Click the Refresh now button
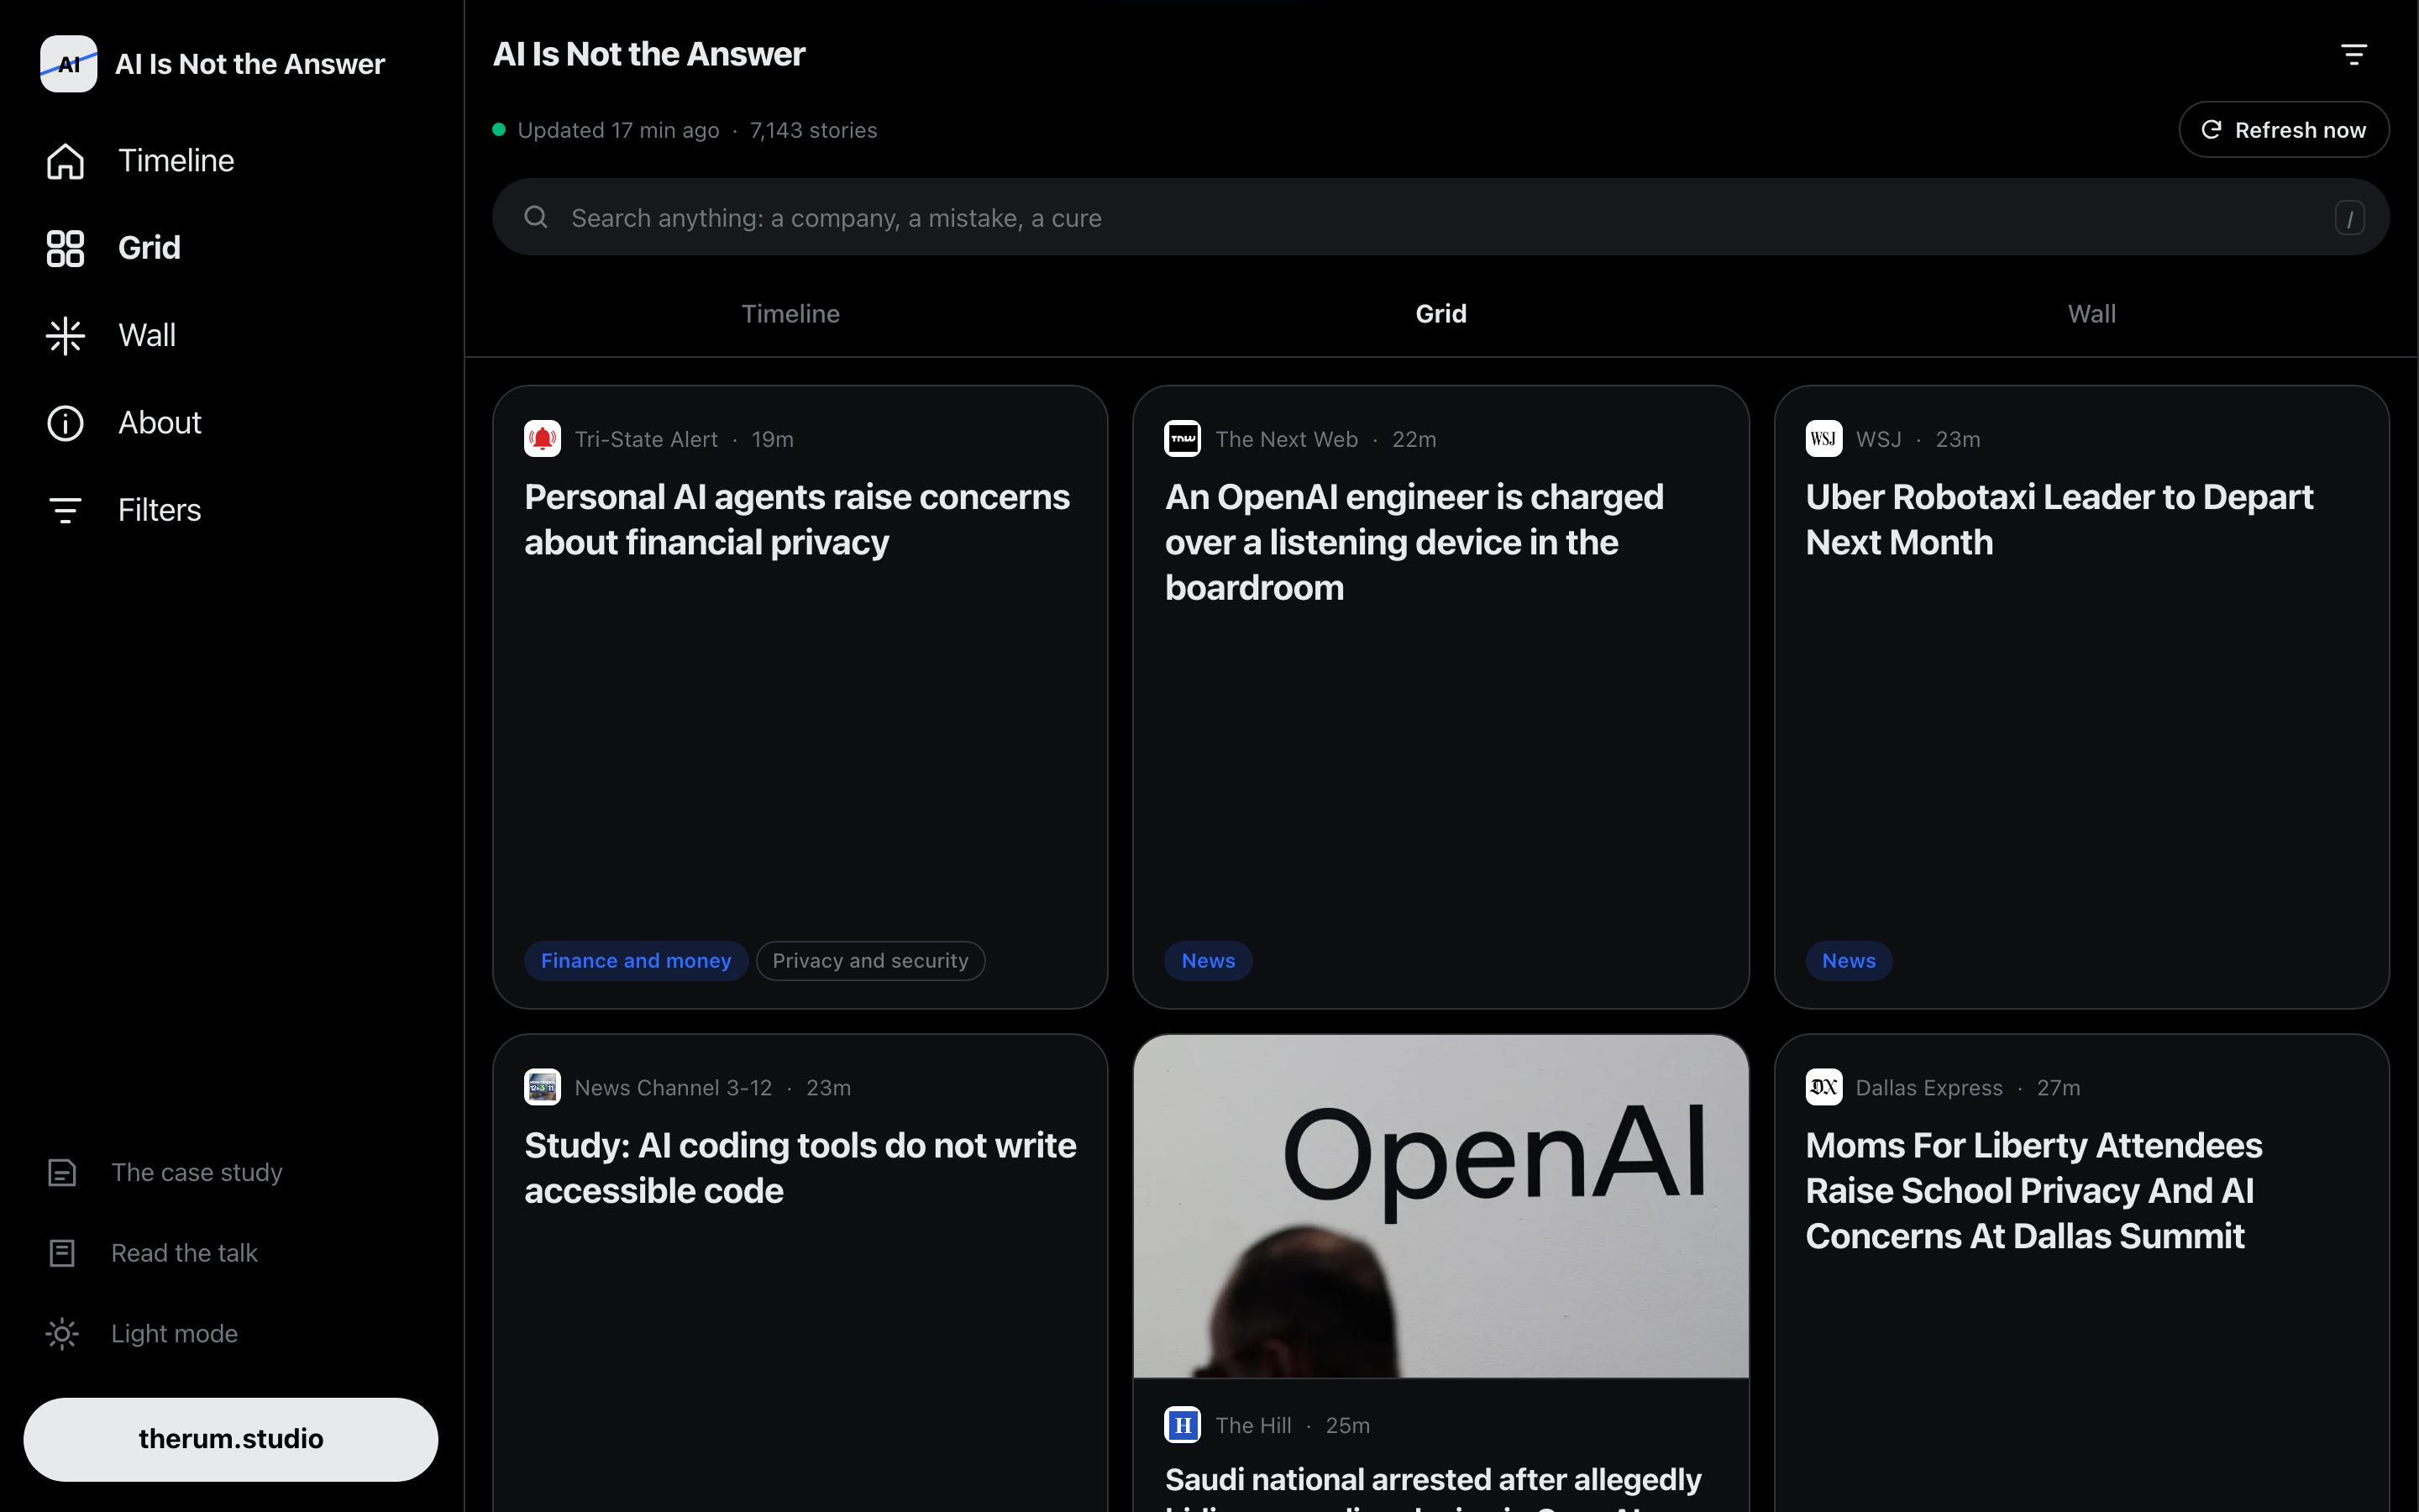Screen dimensions: 2419x1512 click(x=2283, y=130)
